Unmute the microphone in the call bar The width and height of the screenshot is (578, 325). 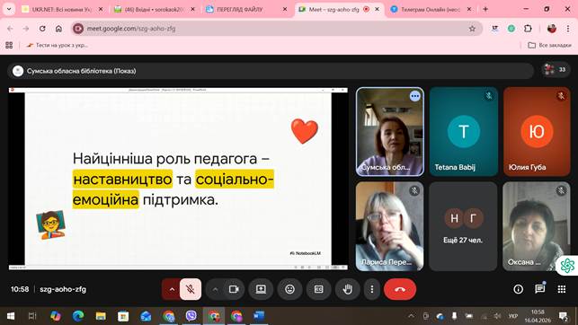[191, 289]
